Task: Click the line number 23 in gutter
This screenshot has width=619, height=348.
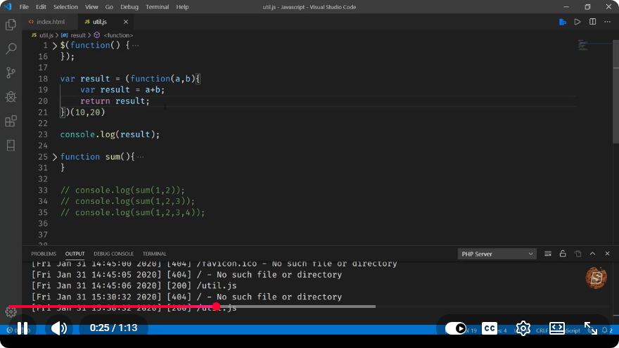Action: click(43, 134)
